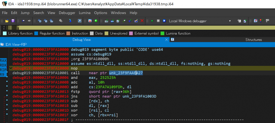Click the Open file folder icon
Viewport: 275px width, 123px height.
7,21
